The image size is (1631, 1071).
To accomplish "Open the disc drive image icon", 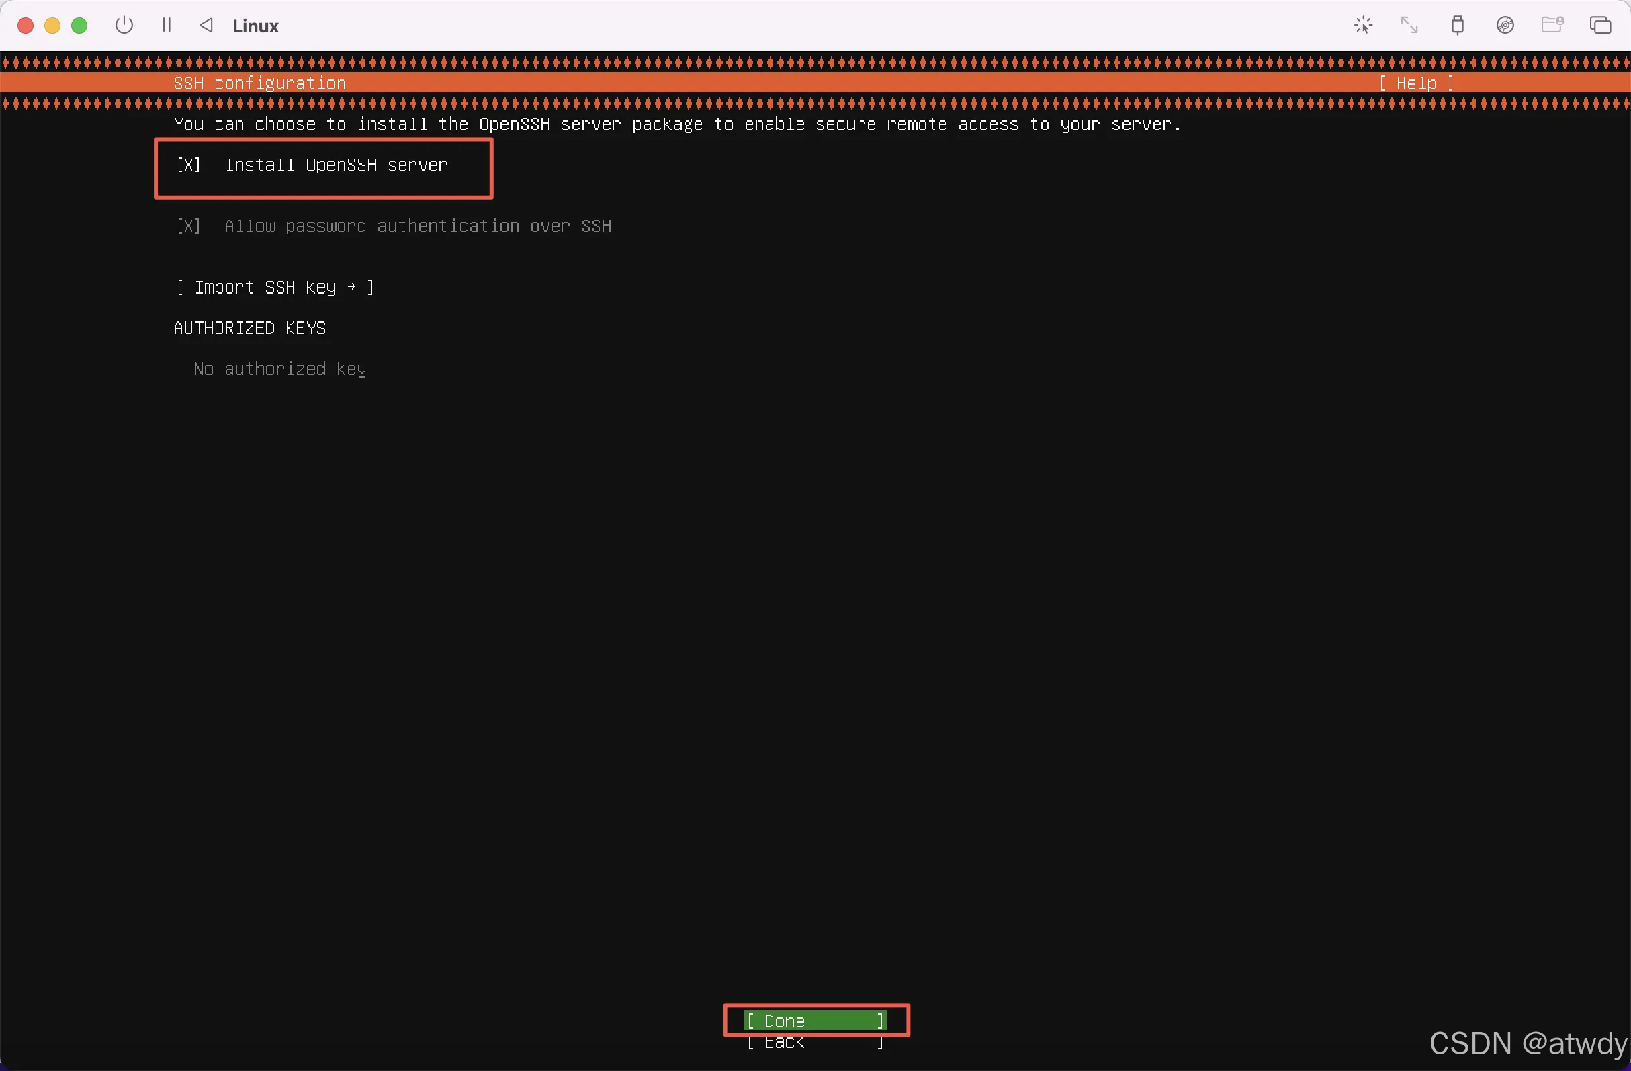I will tap(1505, 26).
